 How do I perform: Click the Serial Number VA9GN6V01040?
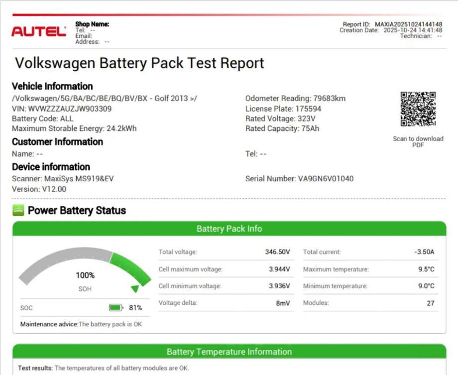[299, 179]
